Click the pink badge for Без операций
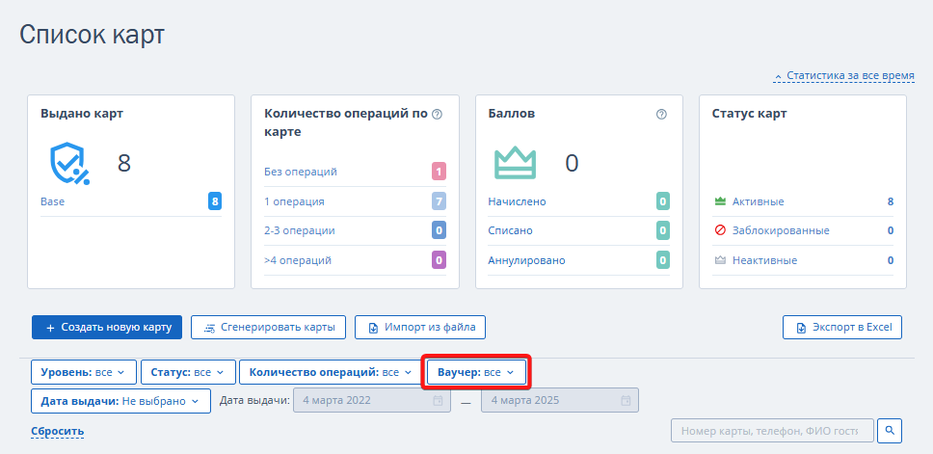 tap(439, 172)
